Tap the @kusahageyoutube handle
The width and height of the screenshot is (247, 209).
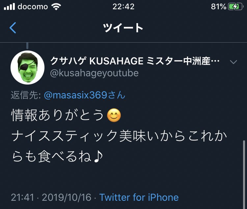point(95,73)
